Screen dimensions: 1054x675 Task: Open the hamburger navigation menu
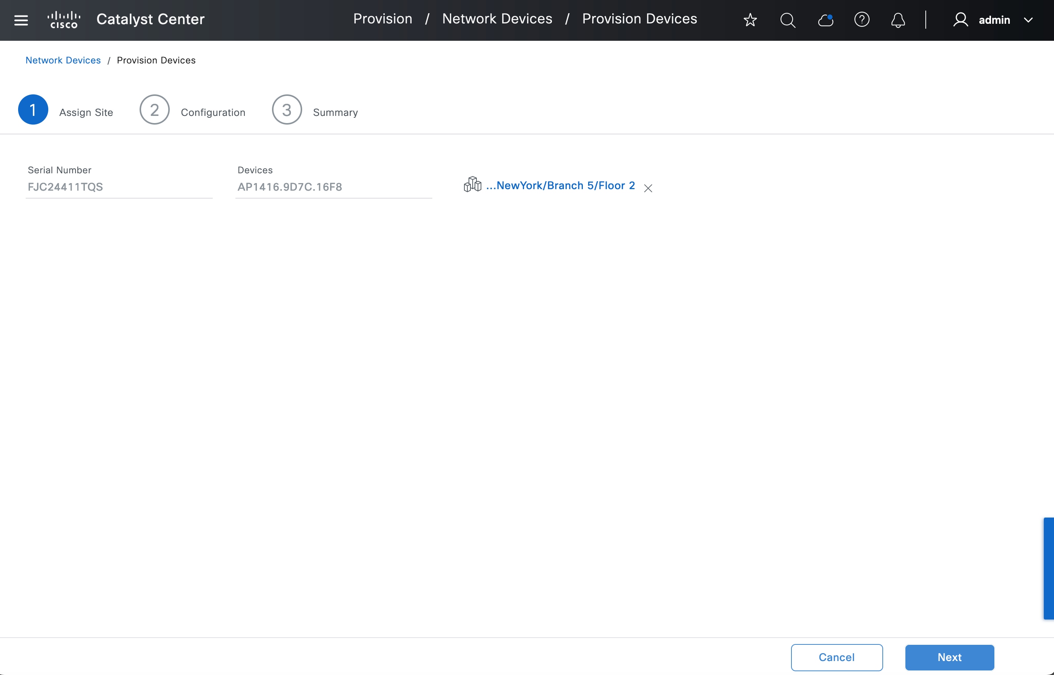(x=21, y=20)
